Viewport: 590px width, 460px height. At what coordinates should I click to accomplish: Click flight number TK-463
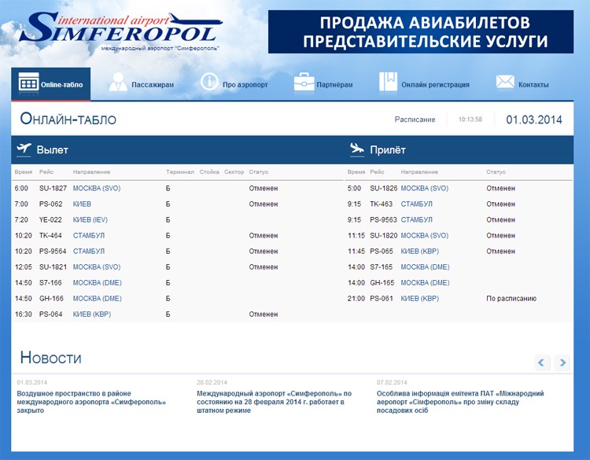click(382, 204)
